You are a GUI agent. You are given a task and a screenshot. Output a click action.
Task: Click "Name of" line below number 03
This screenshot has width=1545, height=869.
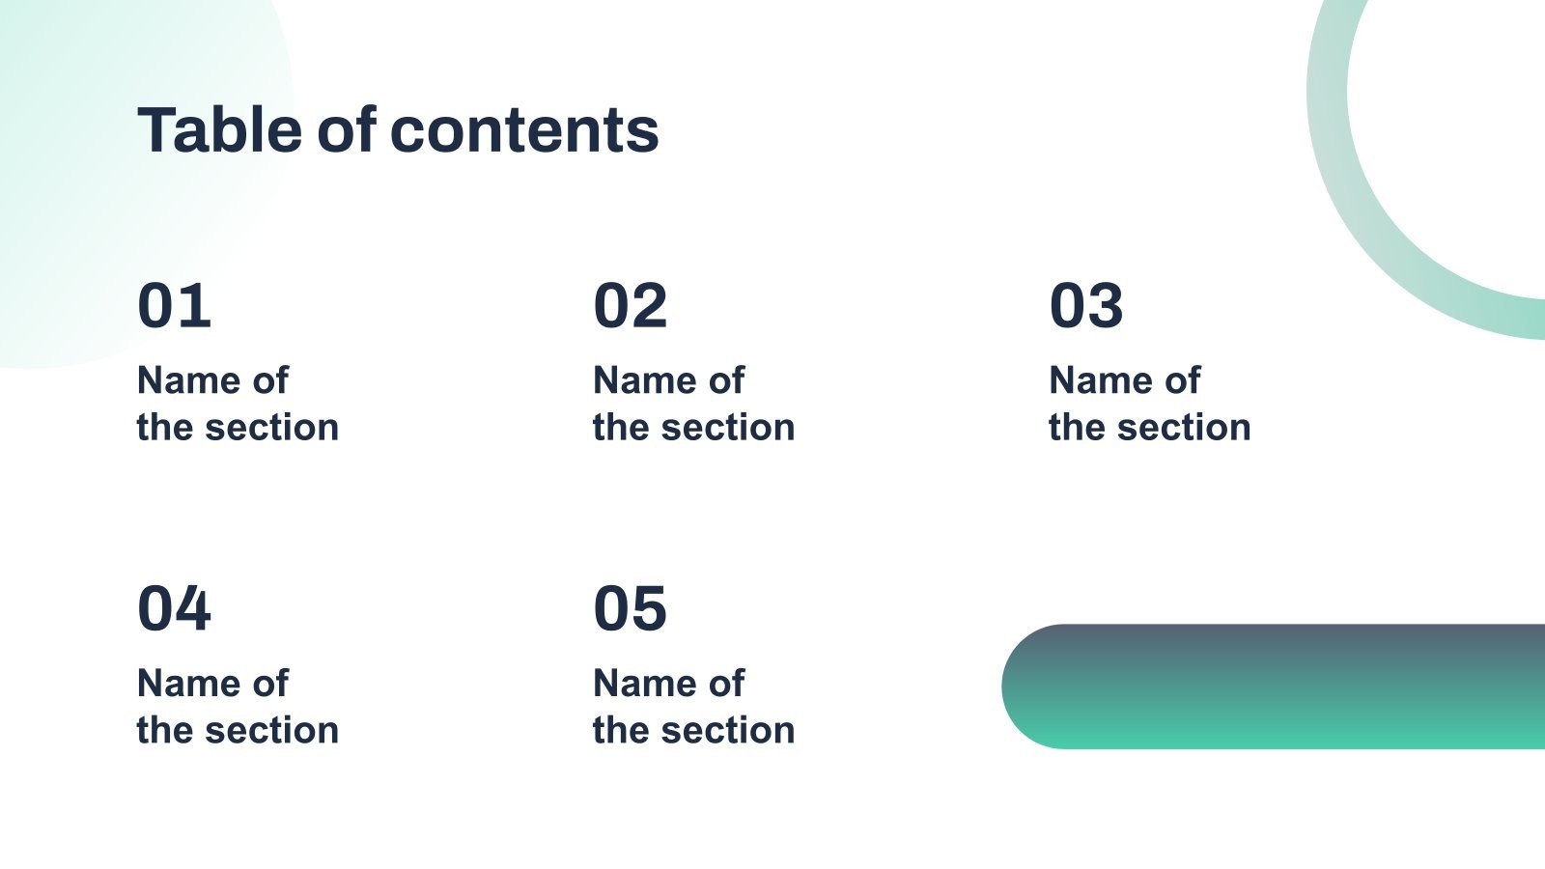point(1124,380)
